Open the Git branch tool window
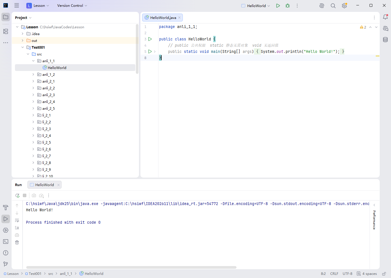 (x=6, y=264)
